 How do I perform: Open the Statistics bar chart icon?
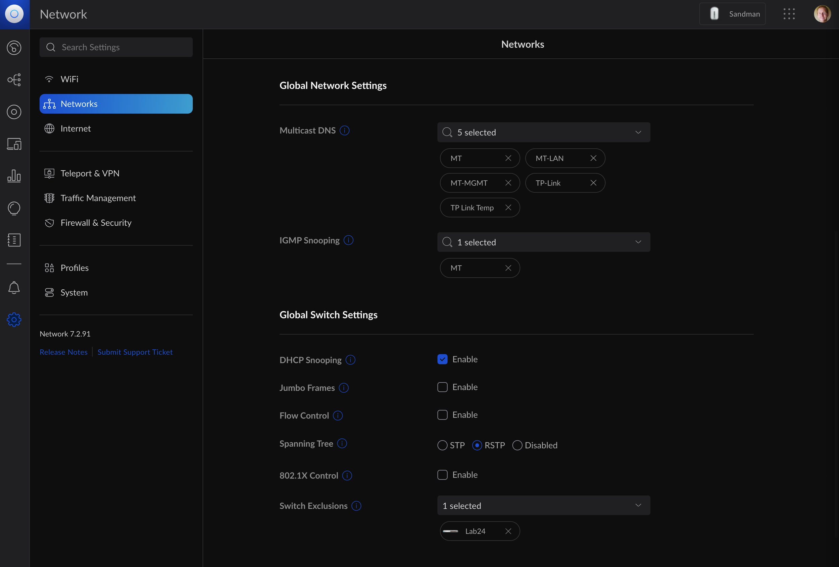pyautogui.click(x=14, y=176)
